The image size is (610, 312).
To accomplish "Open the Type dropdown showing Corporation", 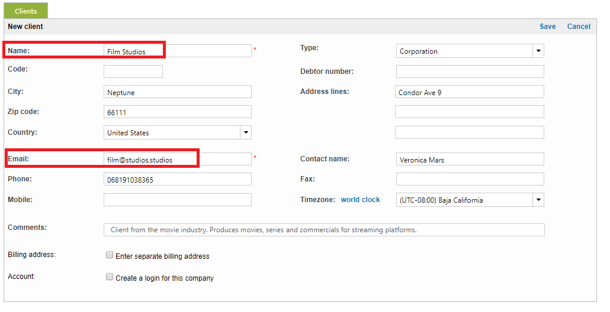I will pos(470,51).
